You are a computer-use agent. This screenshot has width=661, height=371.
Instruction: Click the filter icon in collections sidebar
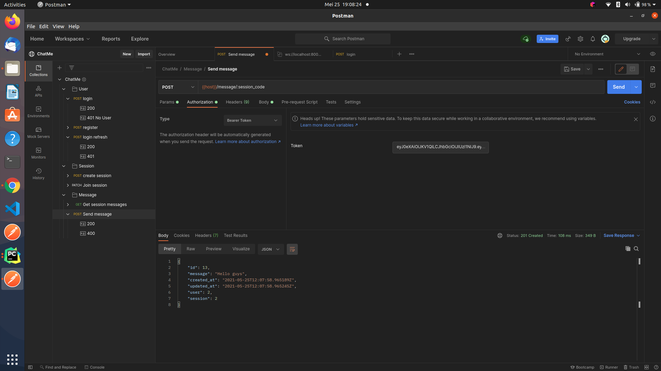tap(72, 68)
